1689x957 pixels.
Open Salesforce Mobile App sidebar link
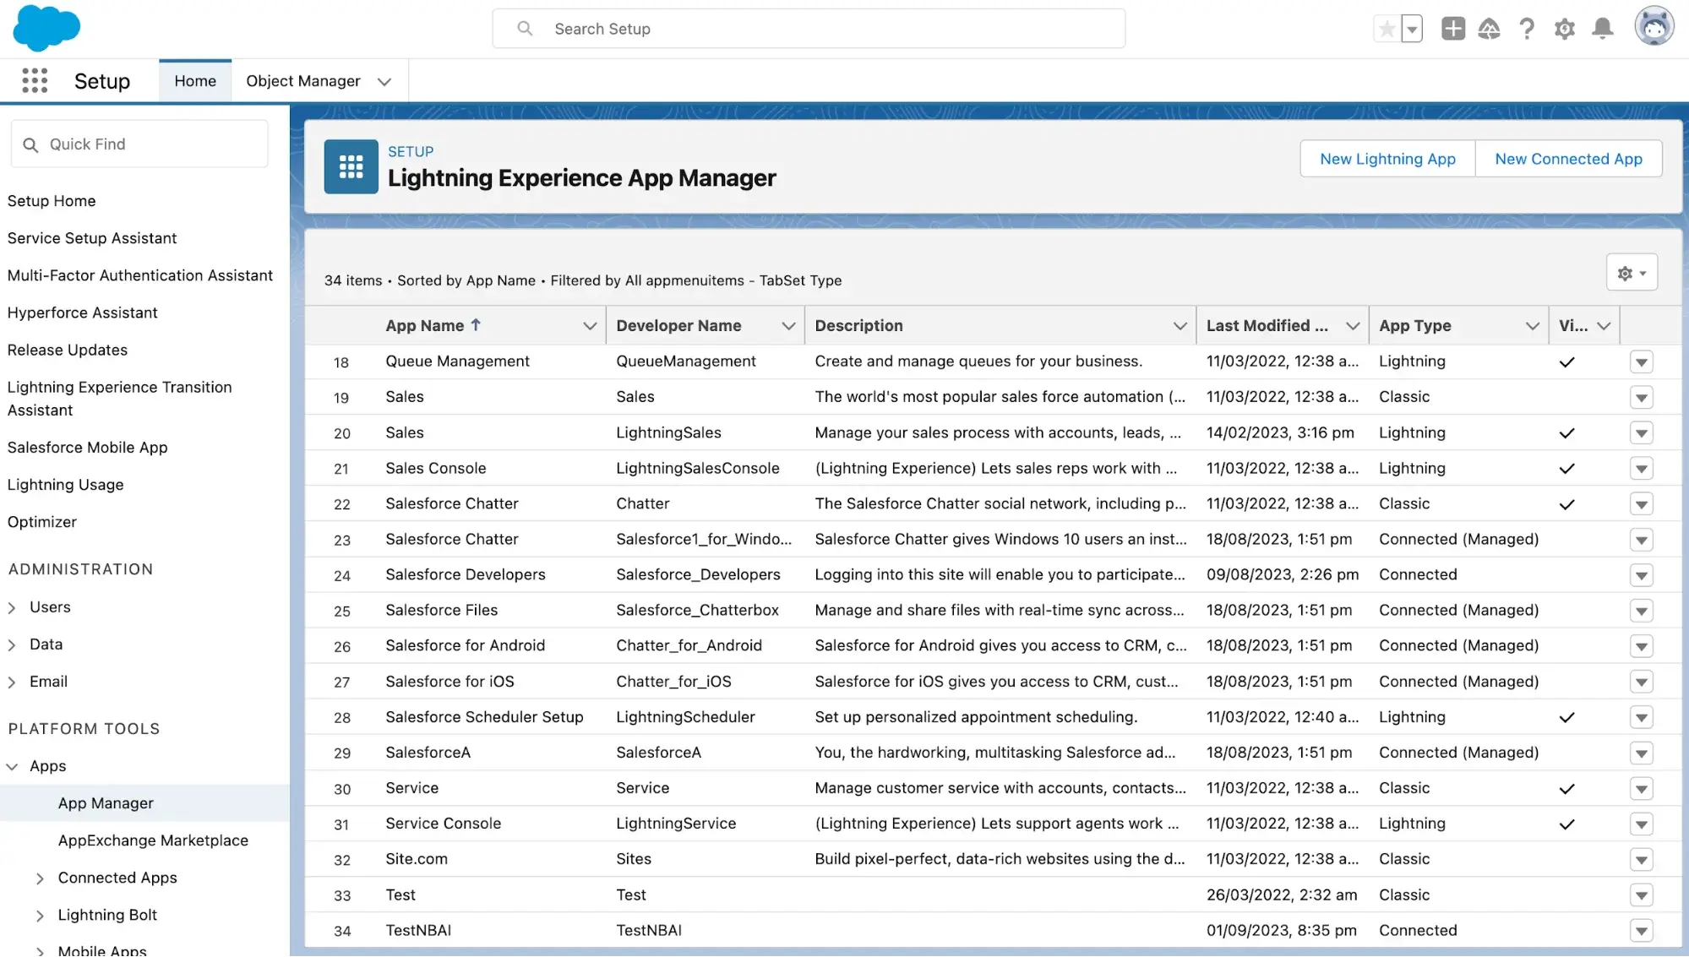tap(88, 448)
